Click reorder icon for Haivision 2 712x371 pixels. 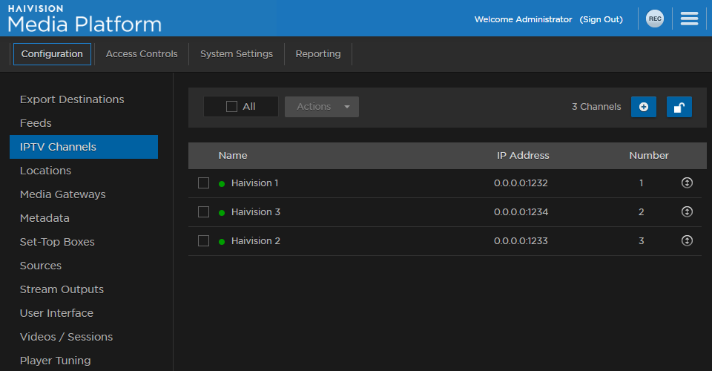pos(687,240)
